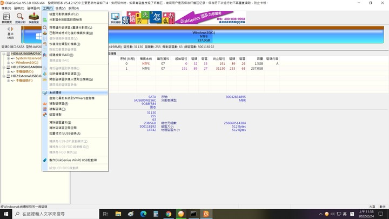Choose recover deleted or formatted files menu item
This screenshot has height=219, width=389.
75,33
